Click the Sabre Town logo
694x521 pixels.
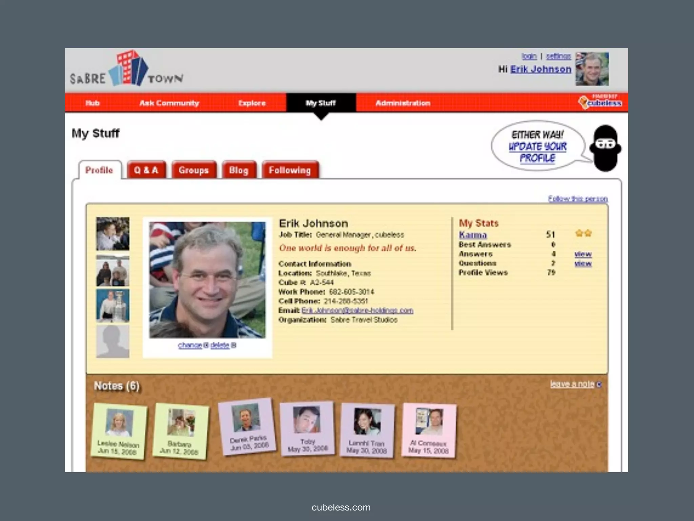pos(127,70)
